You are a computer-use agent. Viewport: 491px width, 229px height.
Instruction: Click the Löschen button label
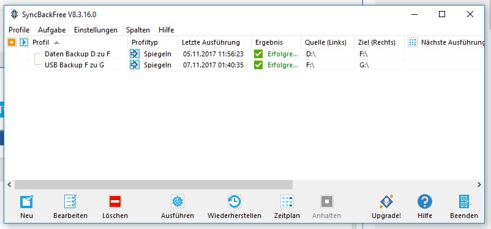pos(115,216)
